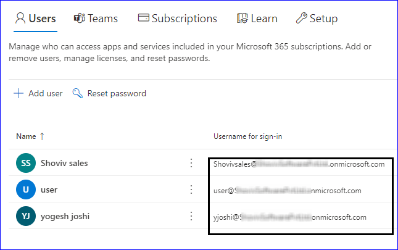Click the user@ sign-in username
The width and height of the screenshot is (398, 250).
coord(288,191)
